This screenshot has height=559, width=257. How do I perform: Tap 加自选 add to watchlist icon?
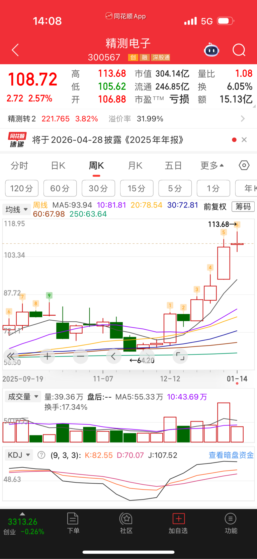pyautogui.click(x=178, y=518)
